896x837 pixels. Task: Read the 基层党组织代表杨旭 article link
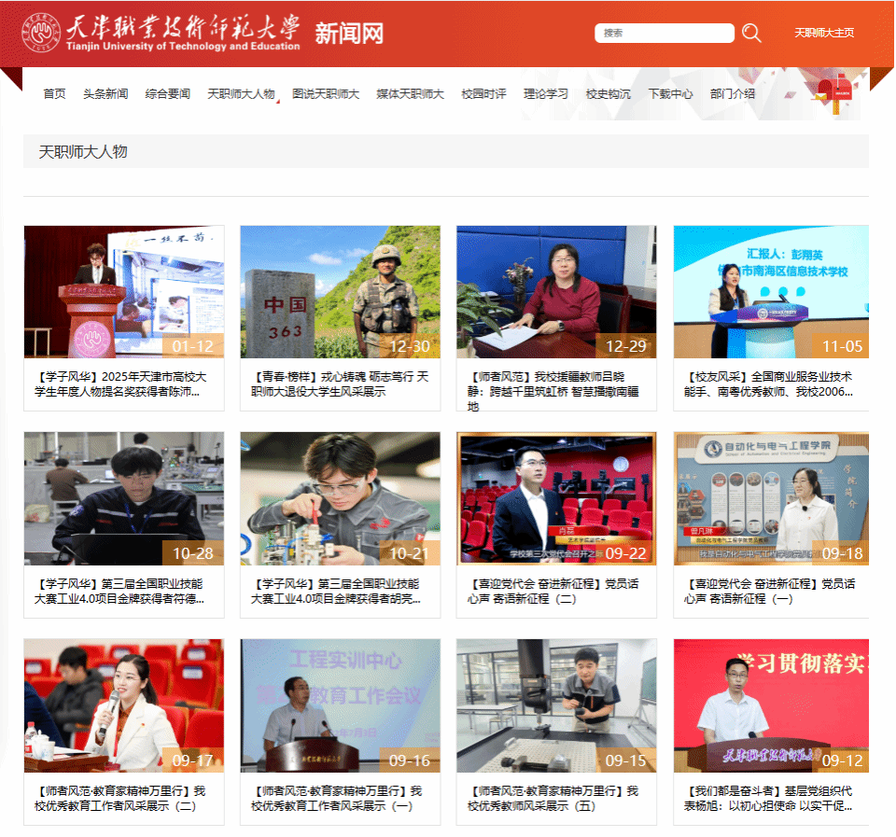click(x=770, y=798)
